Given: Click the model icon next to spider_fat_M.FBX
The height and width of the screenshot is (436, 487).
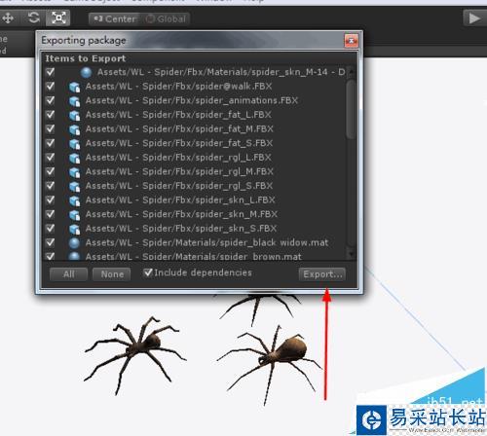Looking at the screenshot, I should click(x=74, y=129).
